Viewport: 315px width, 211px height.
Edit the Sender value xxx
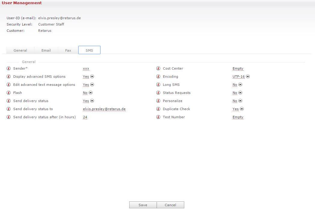(x=86, y=69)
